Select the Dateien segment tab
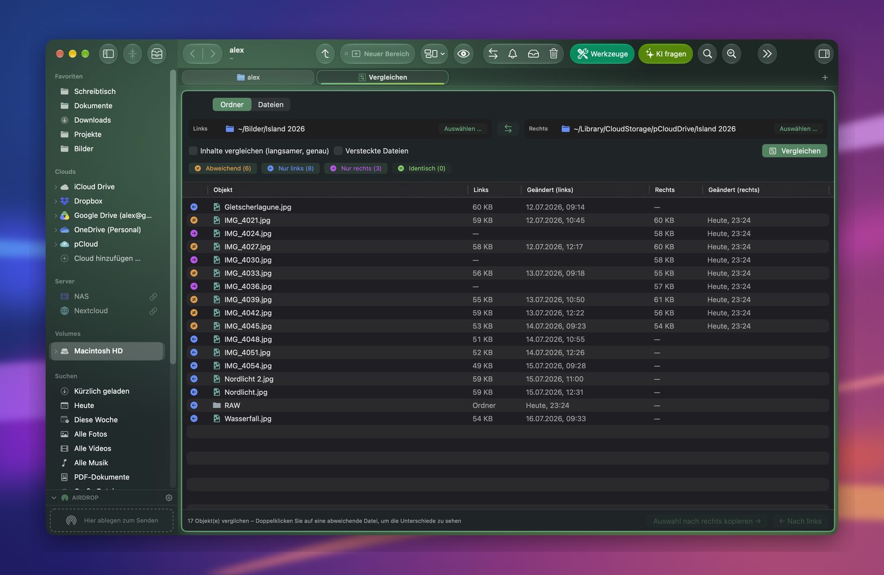The height and width of the screenshot is (575, 884). [x=271, y=104]
